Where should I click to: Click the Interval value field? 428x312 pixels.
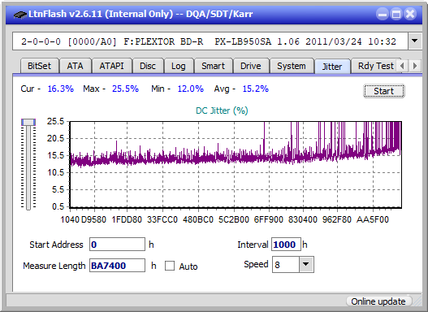(x=286, y=245)
